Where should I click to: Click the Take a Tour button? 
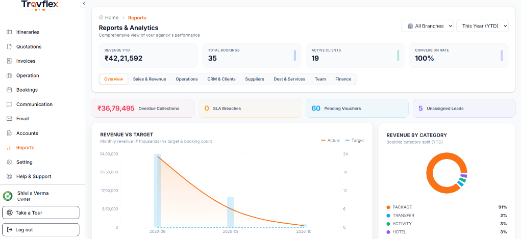coord(41,213)
